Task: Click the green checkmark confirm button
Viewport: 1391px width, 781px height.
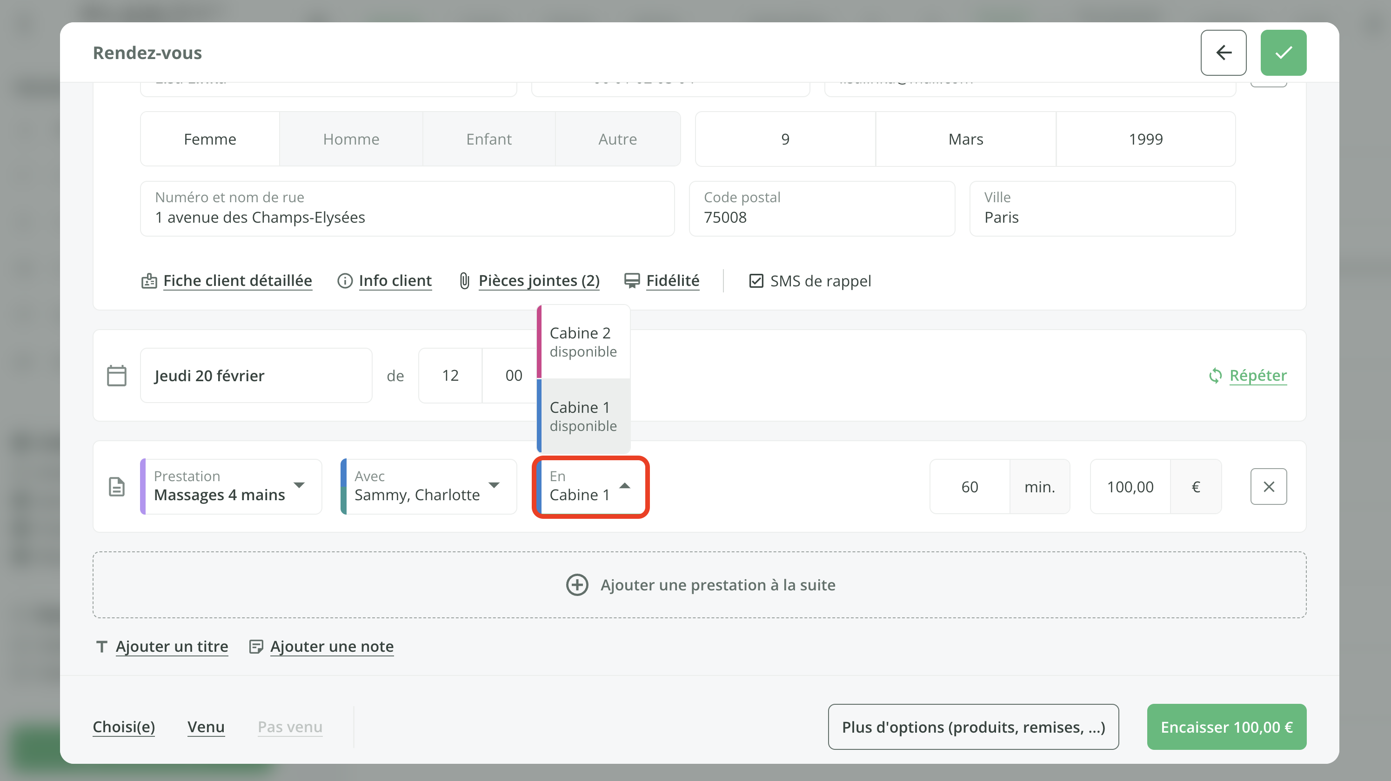Action: (x=1283, y=53)
